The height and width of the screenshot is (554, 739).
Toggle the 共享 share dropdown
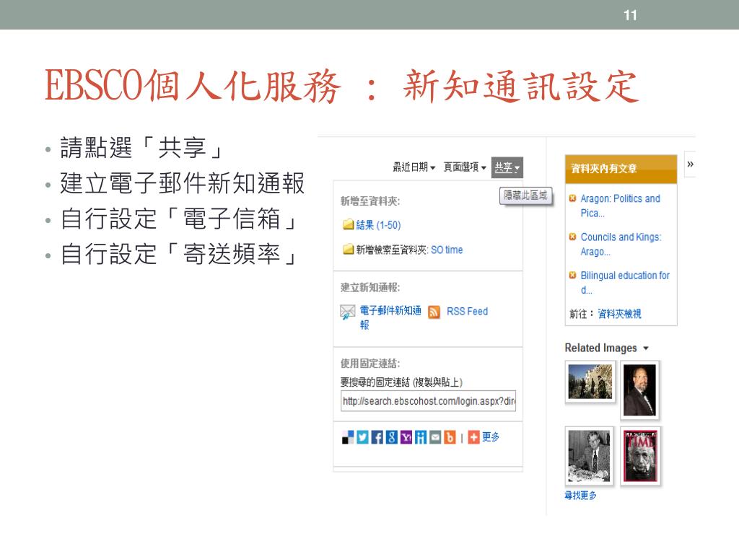507,167
